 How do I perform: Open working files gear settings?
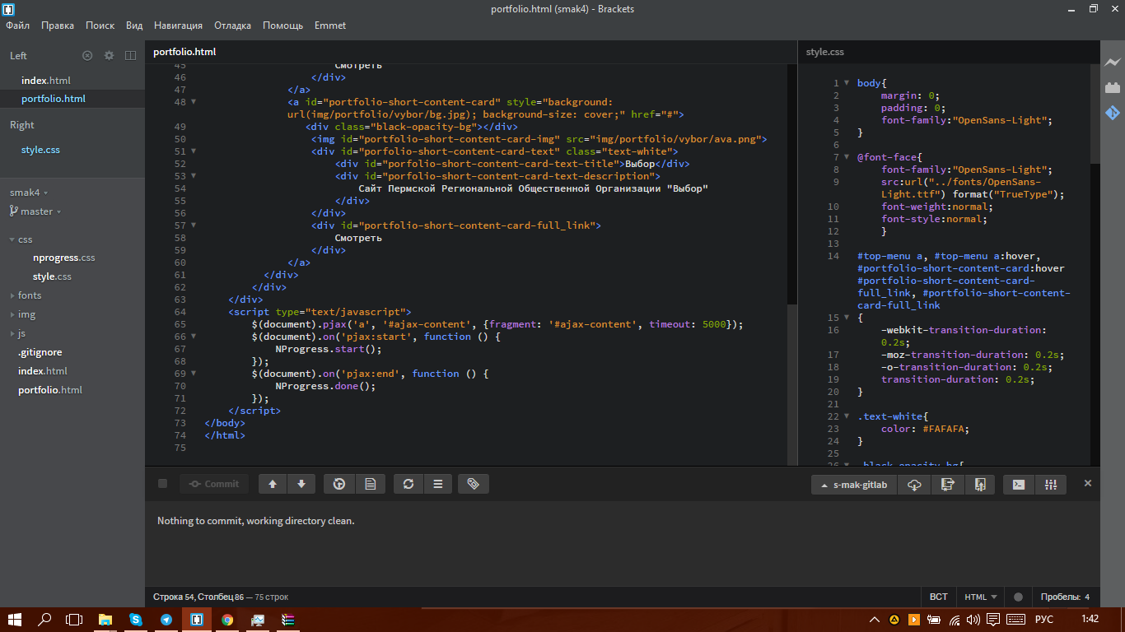click(109, 55)
